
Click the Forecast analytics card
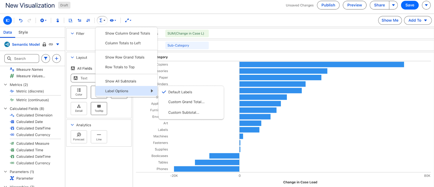pyautogui.click(x=79, y=137)
